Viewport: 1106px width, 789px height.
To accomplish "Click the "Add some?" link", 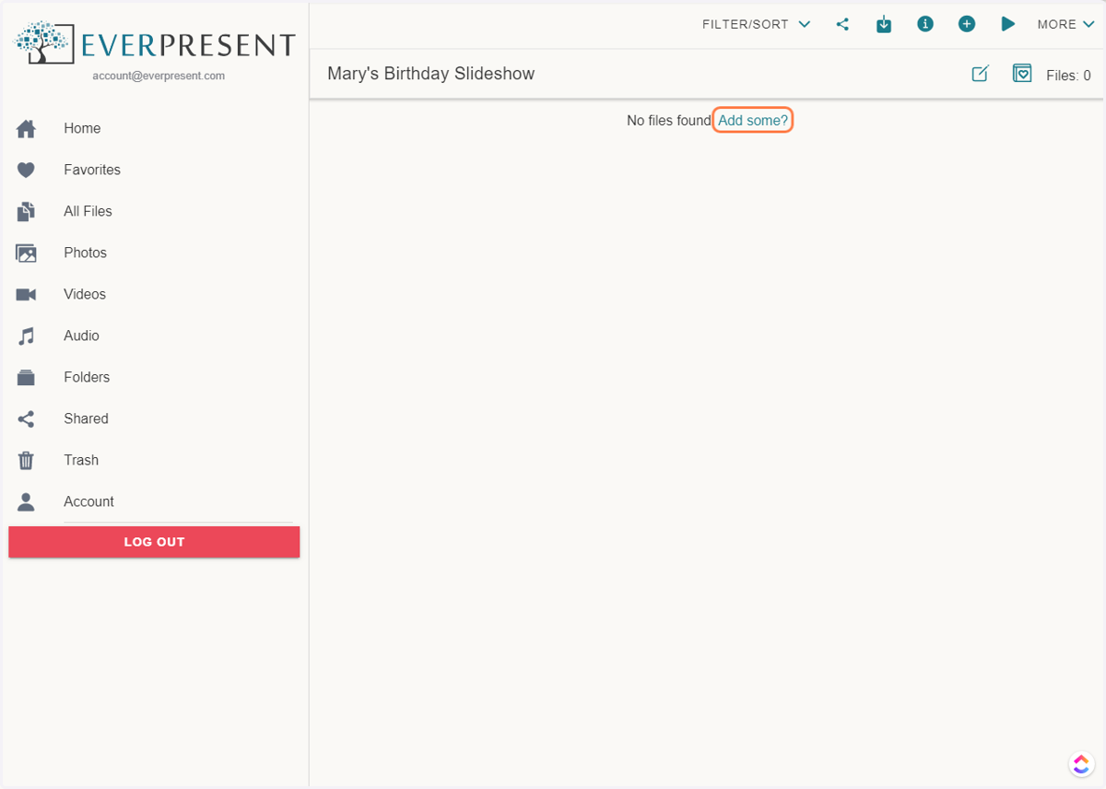I will (753, 121).
